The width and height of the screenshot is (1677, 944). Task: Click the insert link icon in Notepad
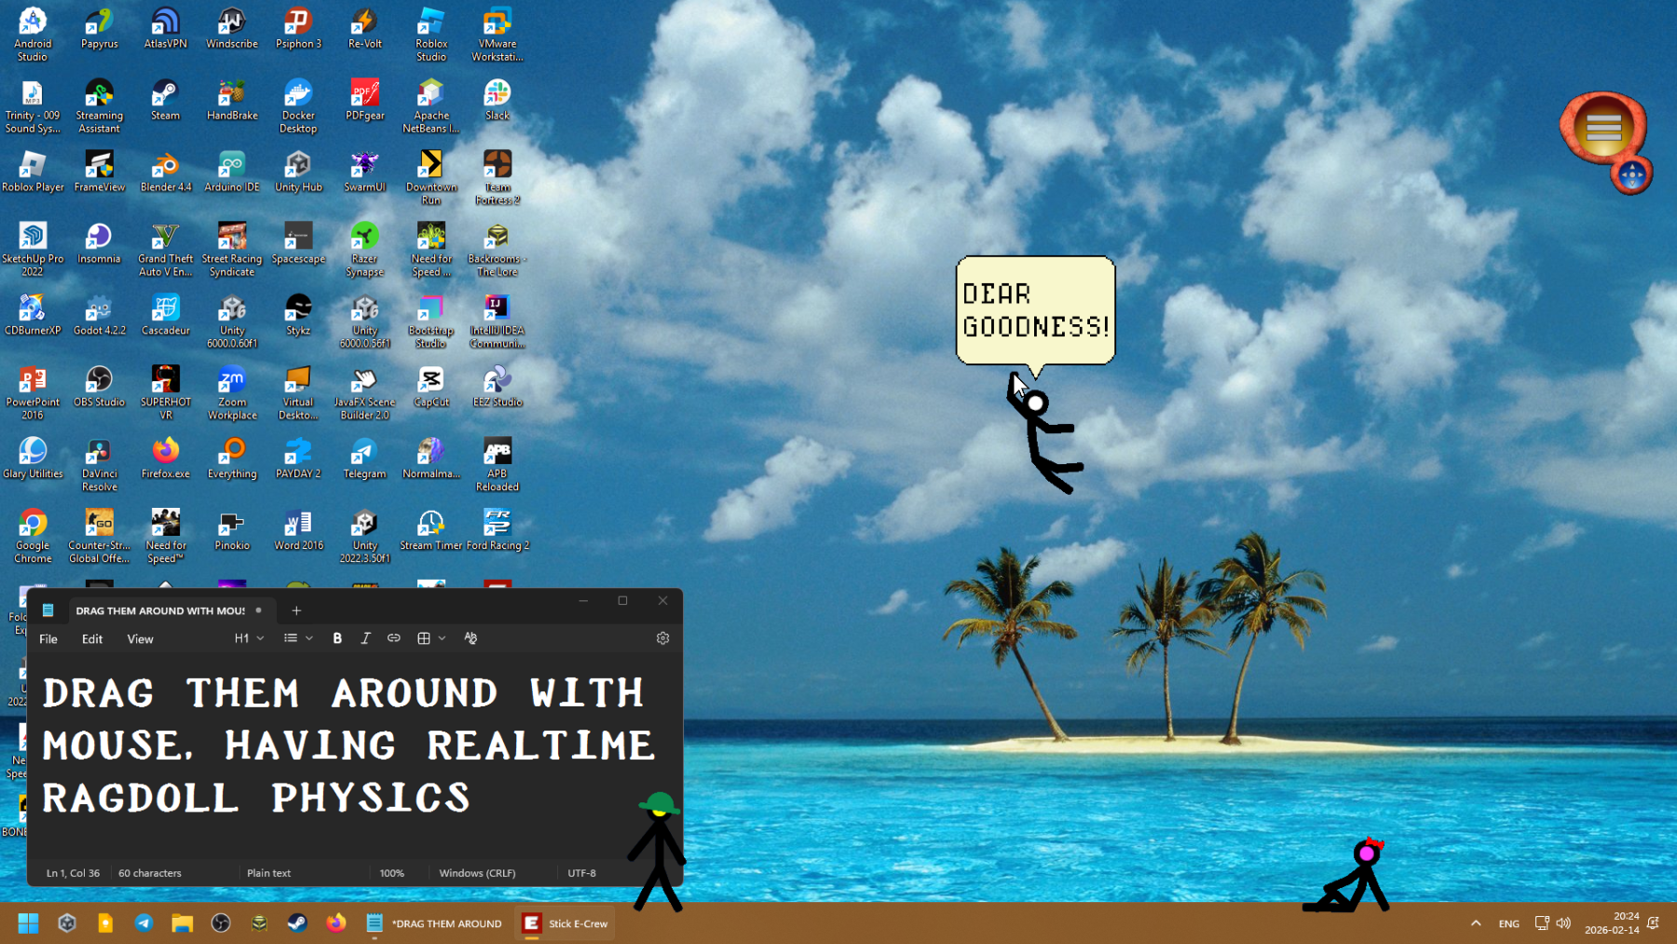(x=394, y=638)
